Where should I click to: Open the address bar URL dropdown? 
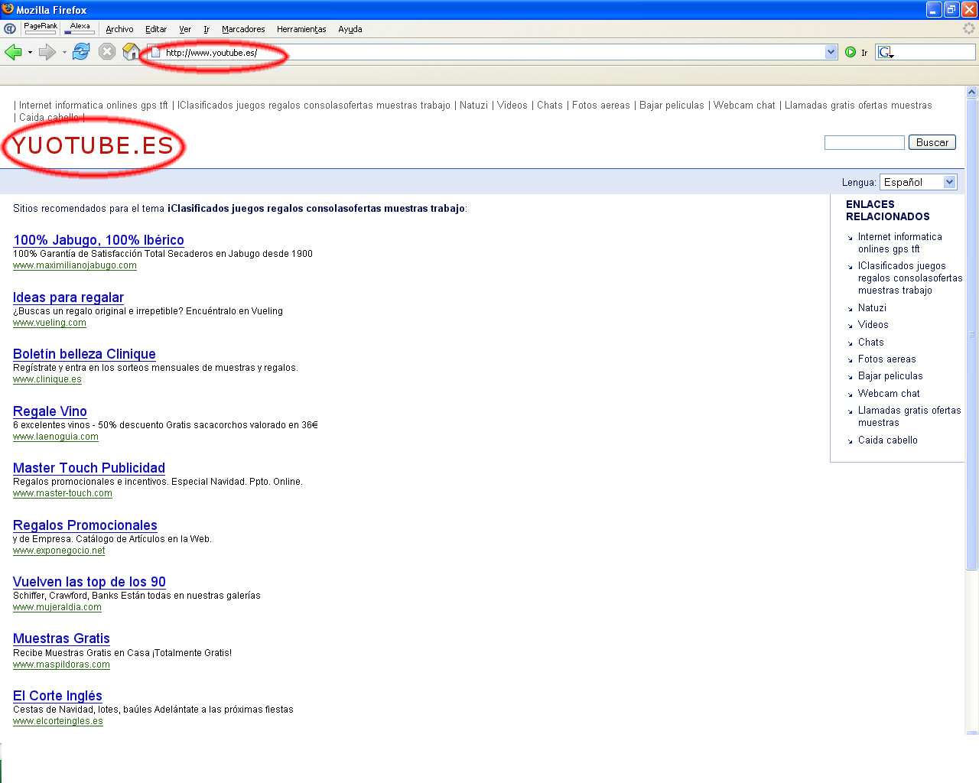(x=831, y=52)
